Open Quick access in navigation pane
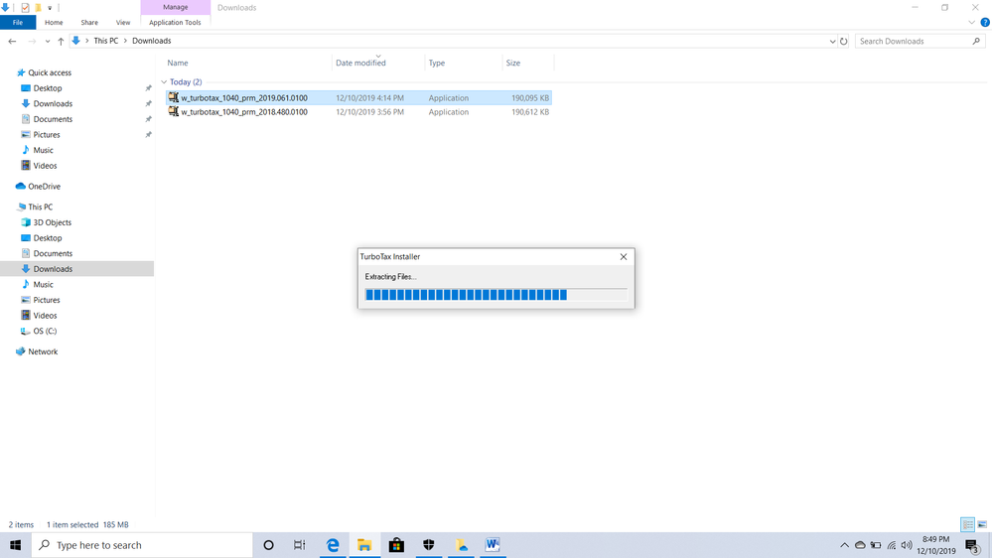Image resolution: width=992 pixels, height=558 pixels. click(x=50, y=72)
